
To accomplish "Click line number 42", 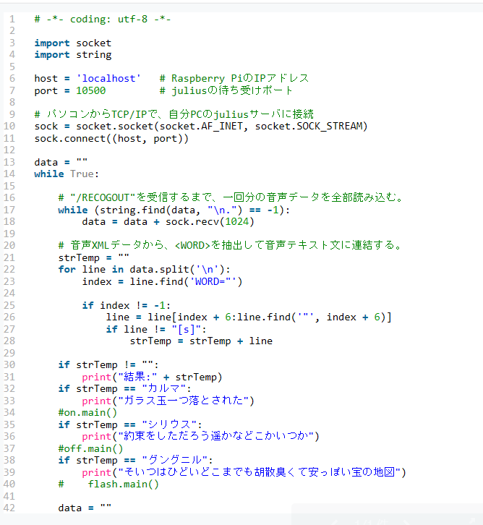I will (9, 508).
